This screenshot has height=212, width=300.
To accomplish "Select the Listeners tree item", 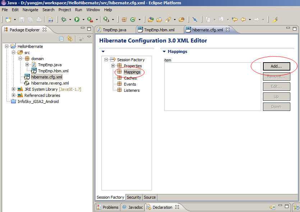I will (x=131, y=90).
